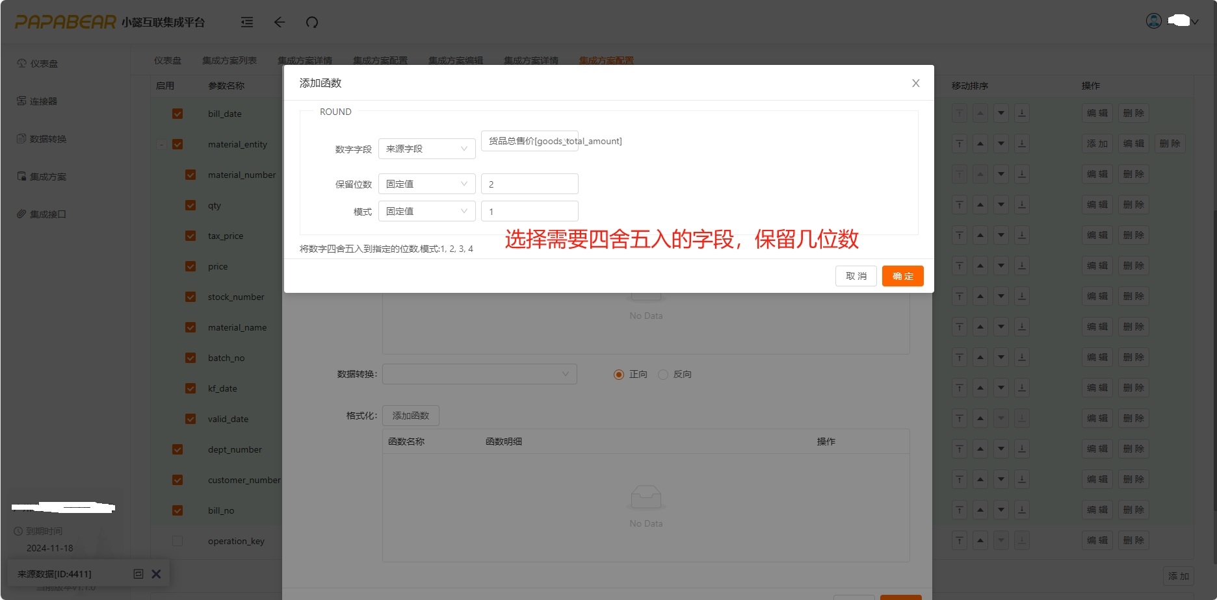Click the 取消 button in dialog
This screenshot has width=1217, height=600.
tap(856, 276)
